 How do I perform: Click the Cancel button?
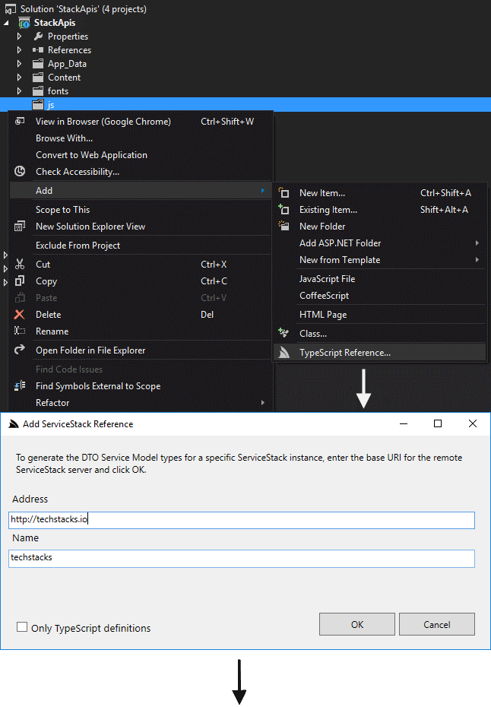click(437, 624)
